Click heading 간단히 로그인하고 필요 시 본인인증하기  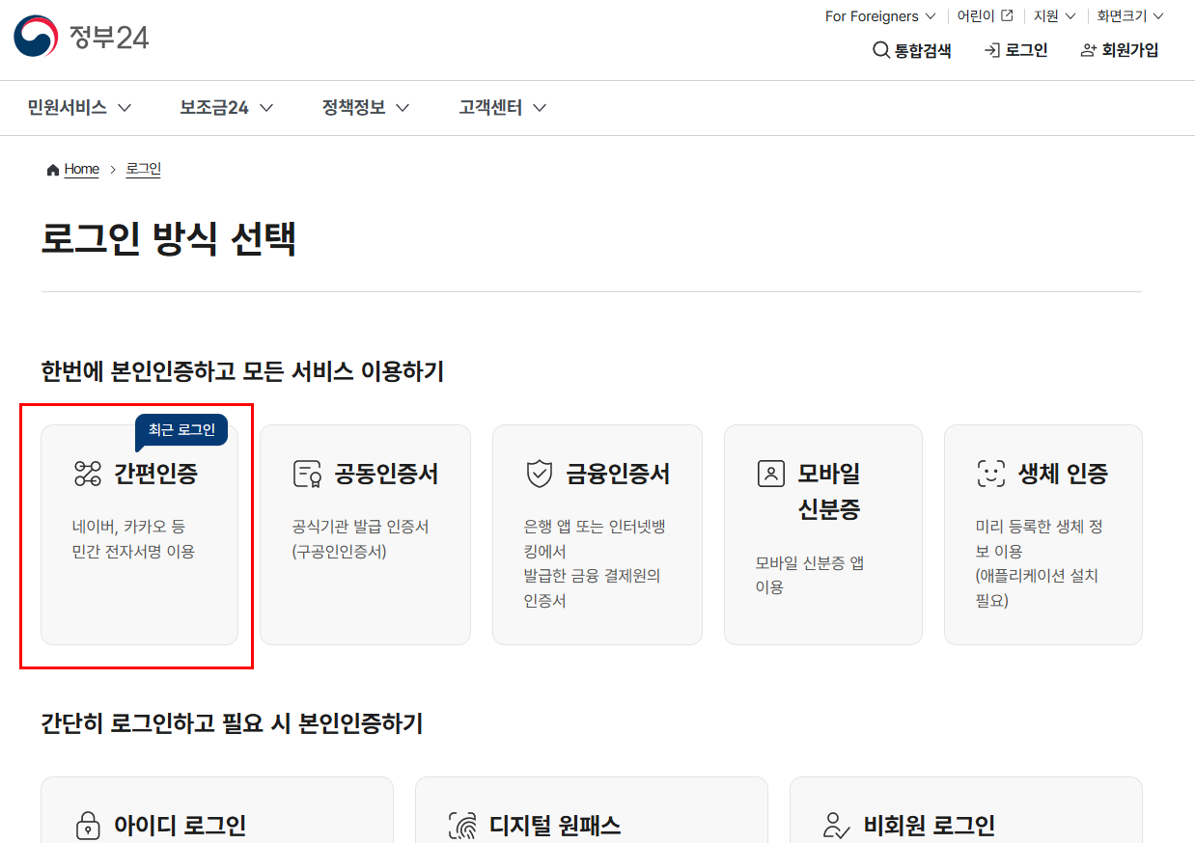click(x=232, y=723)
